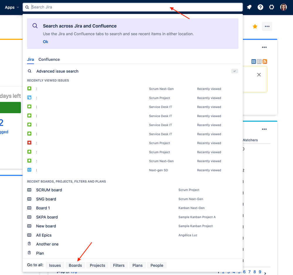Open the settings gear icon
This screenshot has height=275, width=293.
[x=272, y=7]
